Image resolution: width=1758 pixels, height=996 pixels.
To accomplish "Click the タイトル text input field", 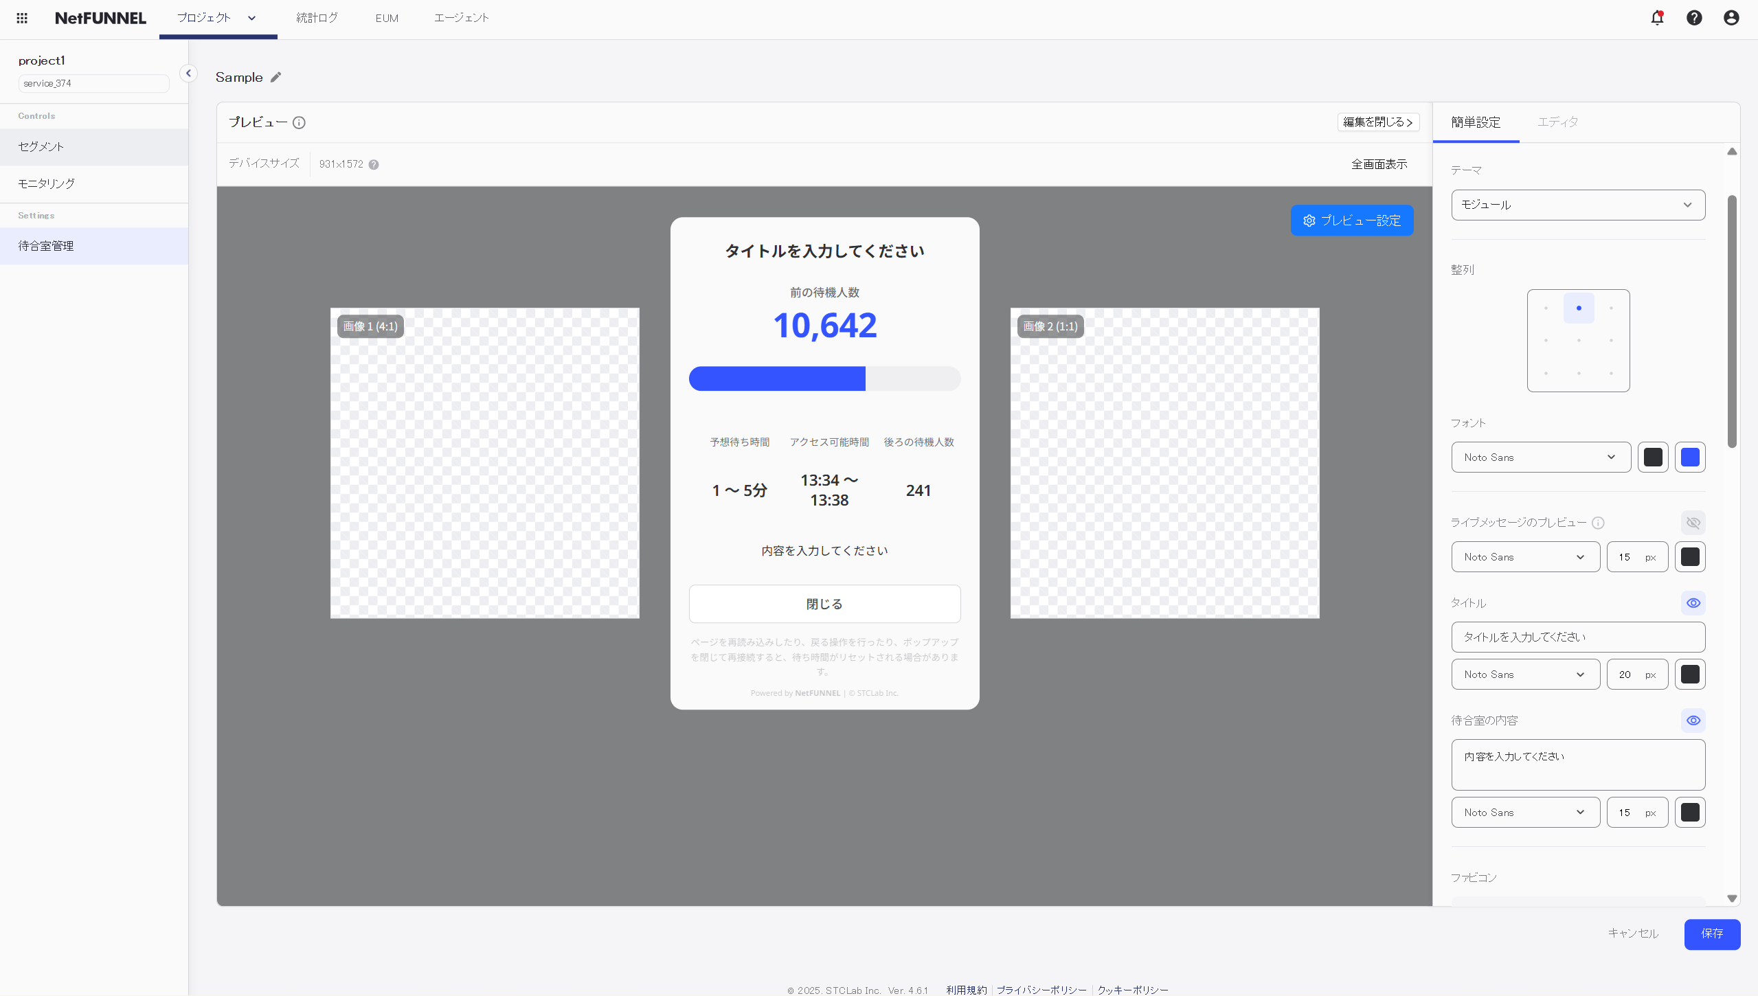I will (x=1578, y=637).
